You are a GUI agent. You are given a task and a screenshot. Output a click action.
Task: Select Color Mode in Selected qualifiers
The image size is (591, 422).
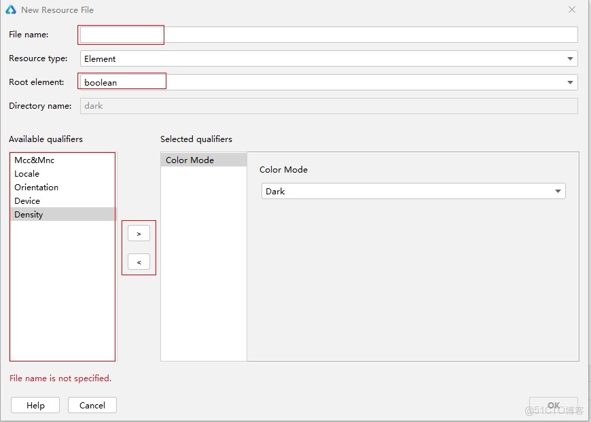coord(204,160)
